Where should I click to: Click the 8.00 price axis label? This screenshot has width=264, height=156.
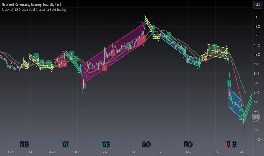(256, 74)
